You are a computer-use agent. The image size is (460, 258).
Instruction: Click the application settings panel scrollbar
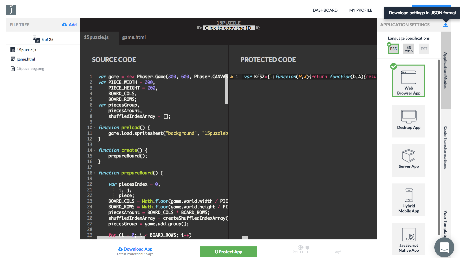(x=439, y=147)
